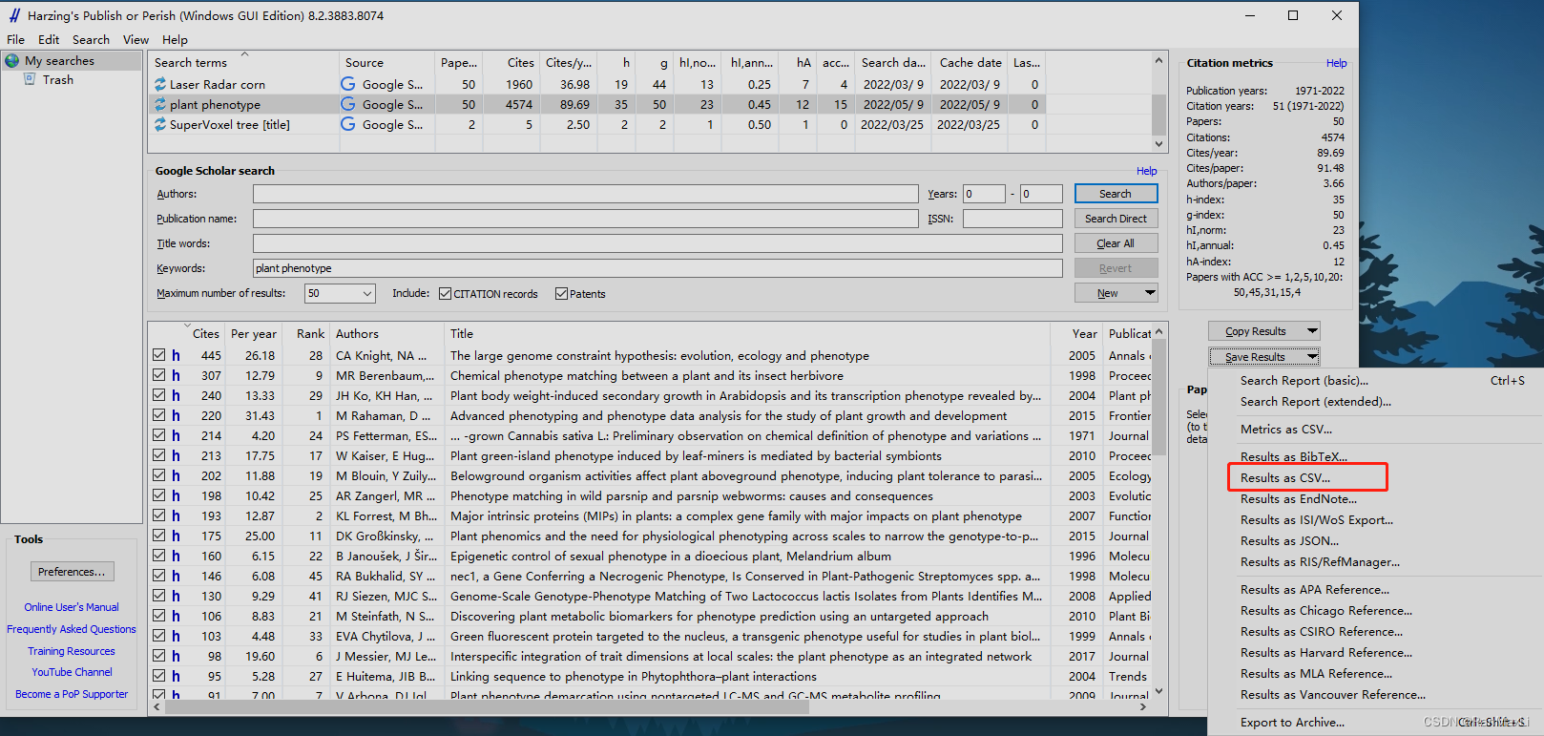This screenshot has height=736, width=1544.
Task: Expand the New button dropdown arrow
Action: [x=1150, y=293]
